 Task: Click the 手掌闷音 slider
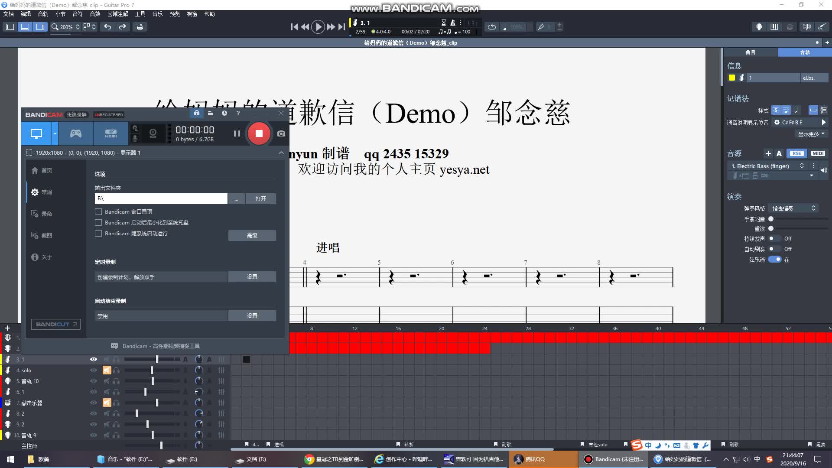798,219
